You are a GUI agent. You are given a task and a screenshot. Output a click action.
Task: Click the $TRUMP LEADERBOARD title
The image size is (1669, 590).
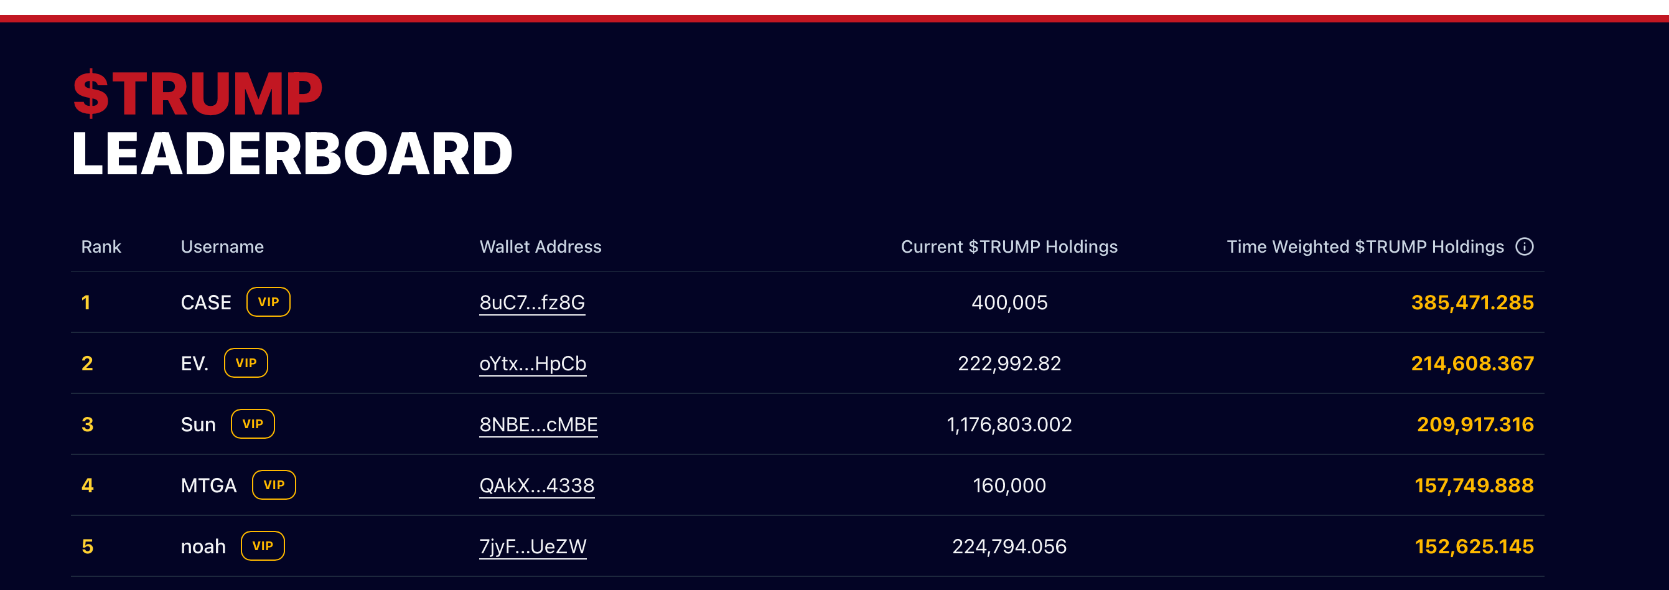coord(292,123)
